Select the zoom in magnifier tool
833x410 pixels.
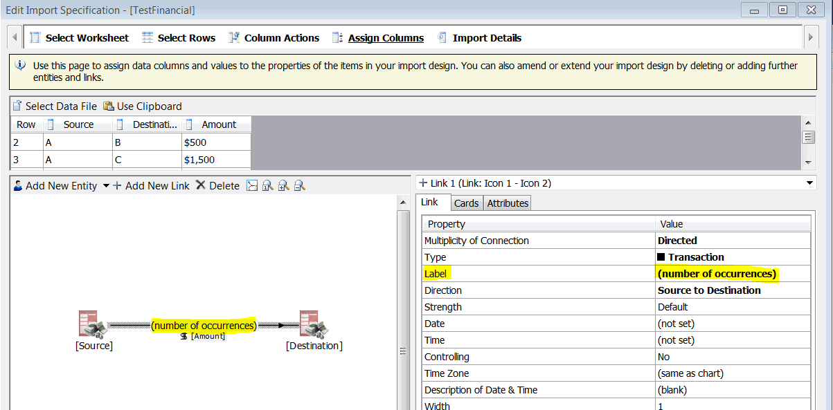point(283,185)
